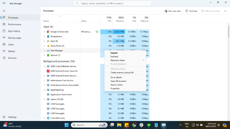Show hidden system tray icons
This screenshot has height=129, width=230.
tap(181, 125)
